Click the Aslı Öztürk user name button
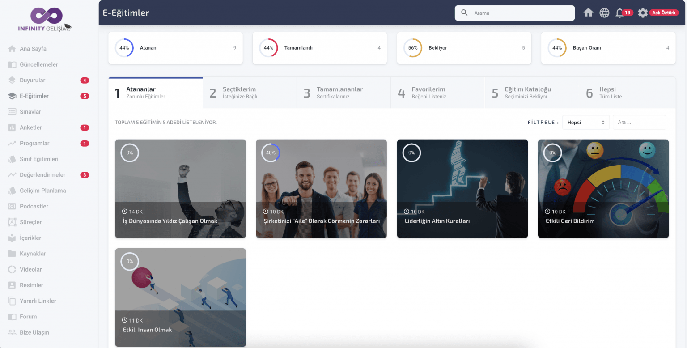687x348 pixels. pyautogui.click(x=664, y=13)
